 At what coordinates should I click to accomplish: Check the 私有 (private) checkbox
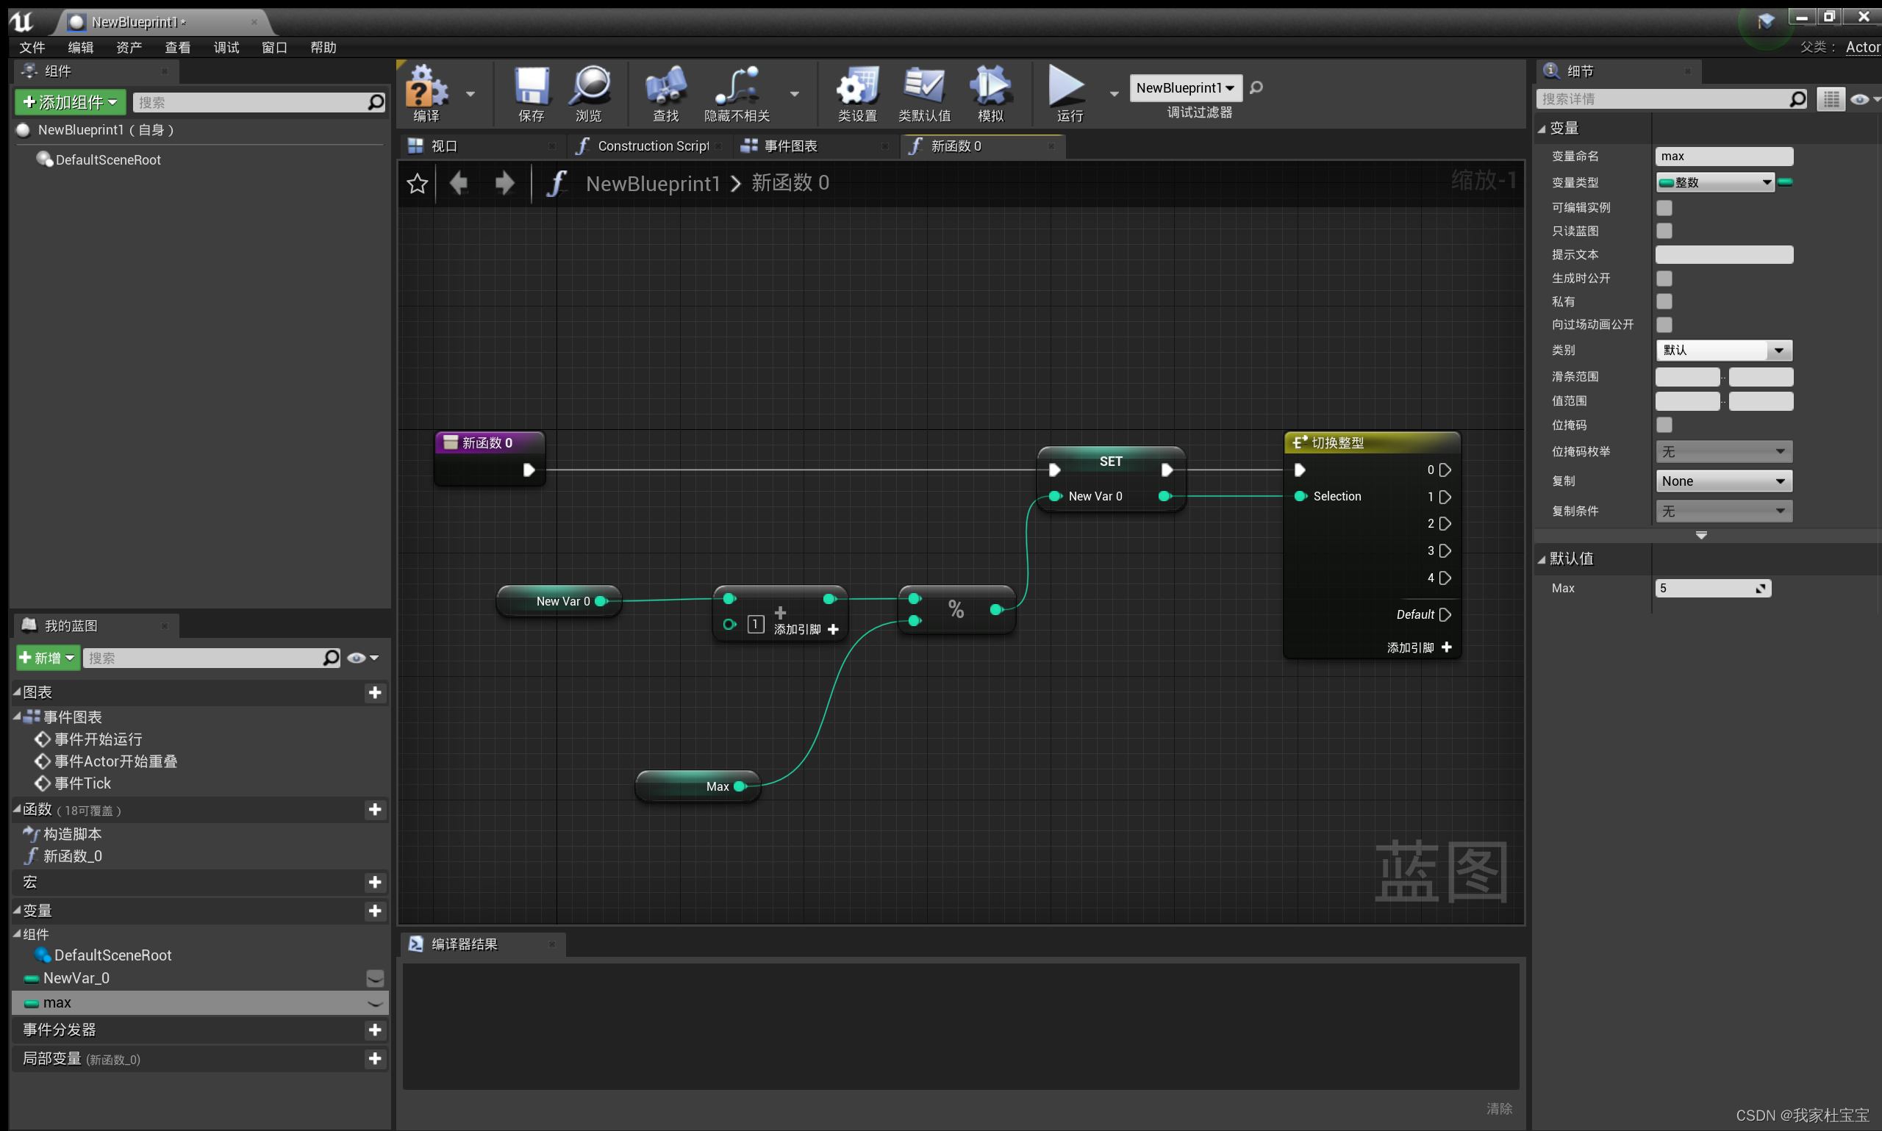point(1664,302)
